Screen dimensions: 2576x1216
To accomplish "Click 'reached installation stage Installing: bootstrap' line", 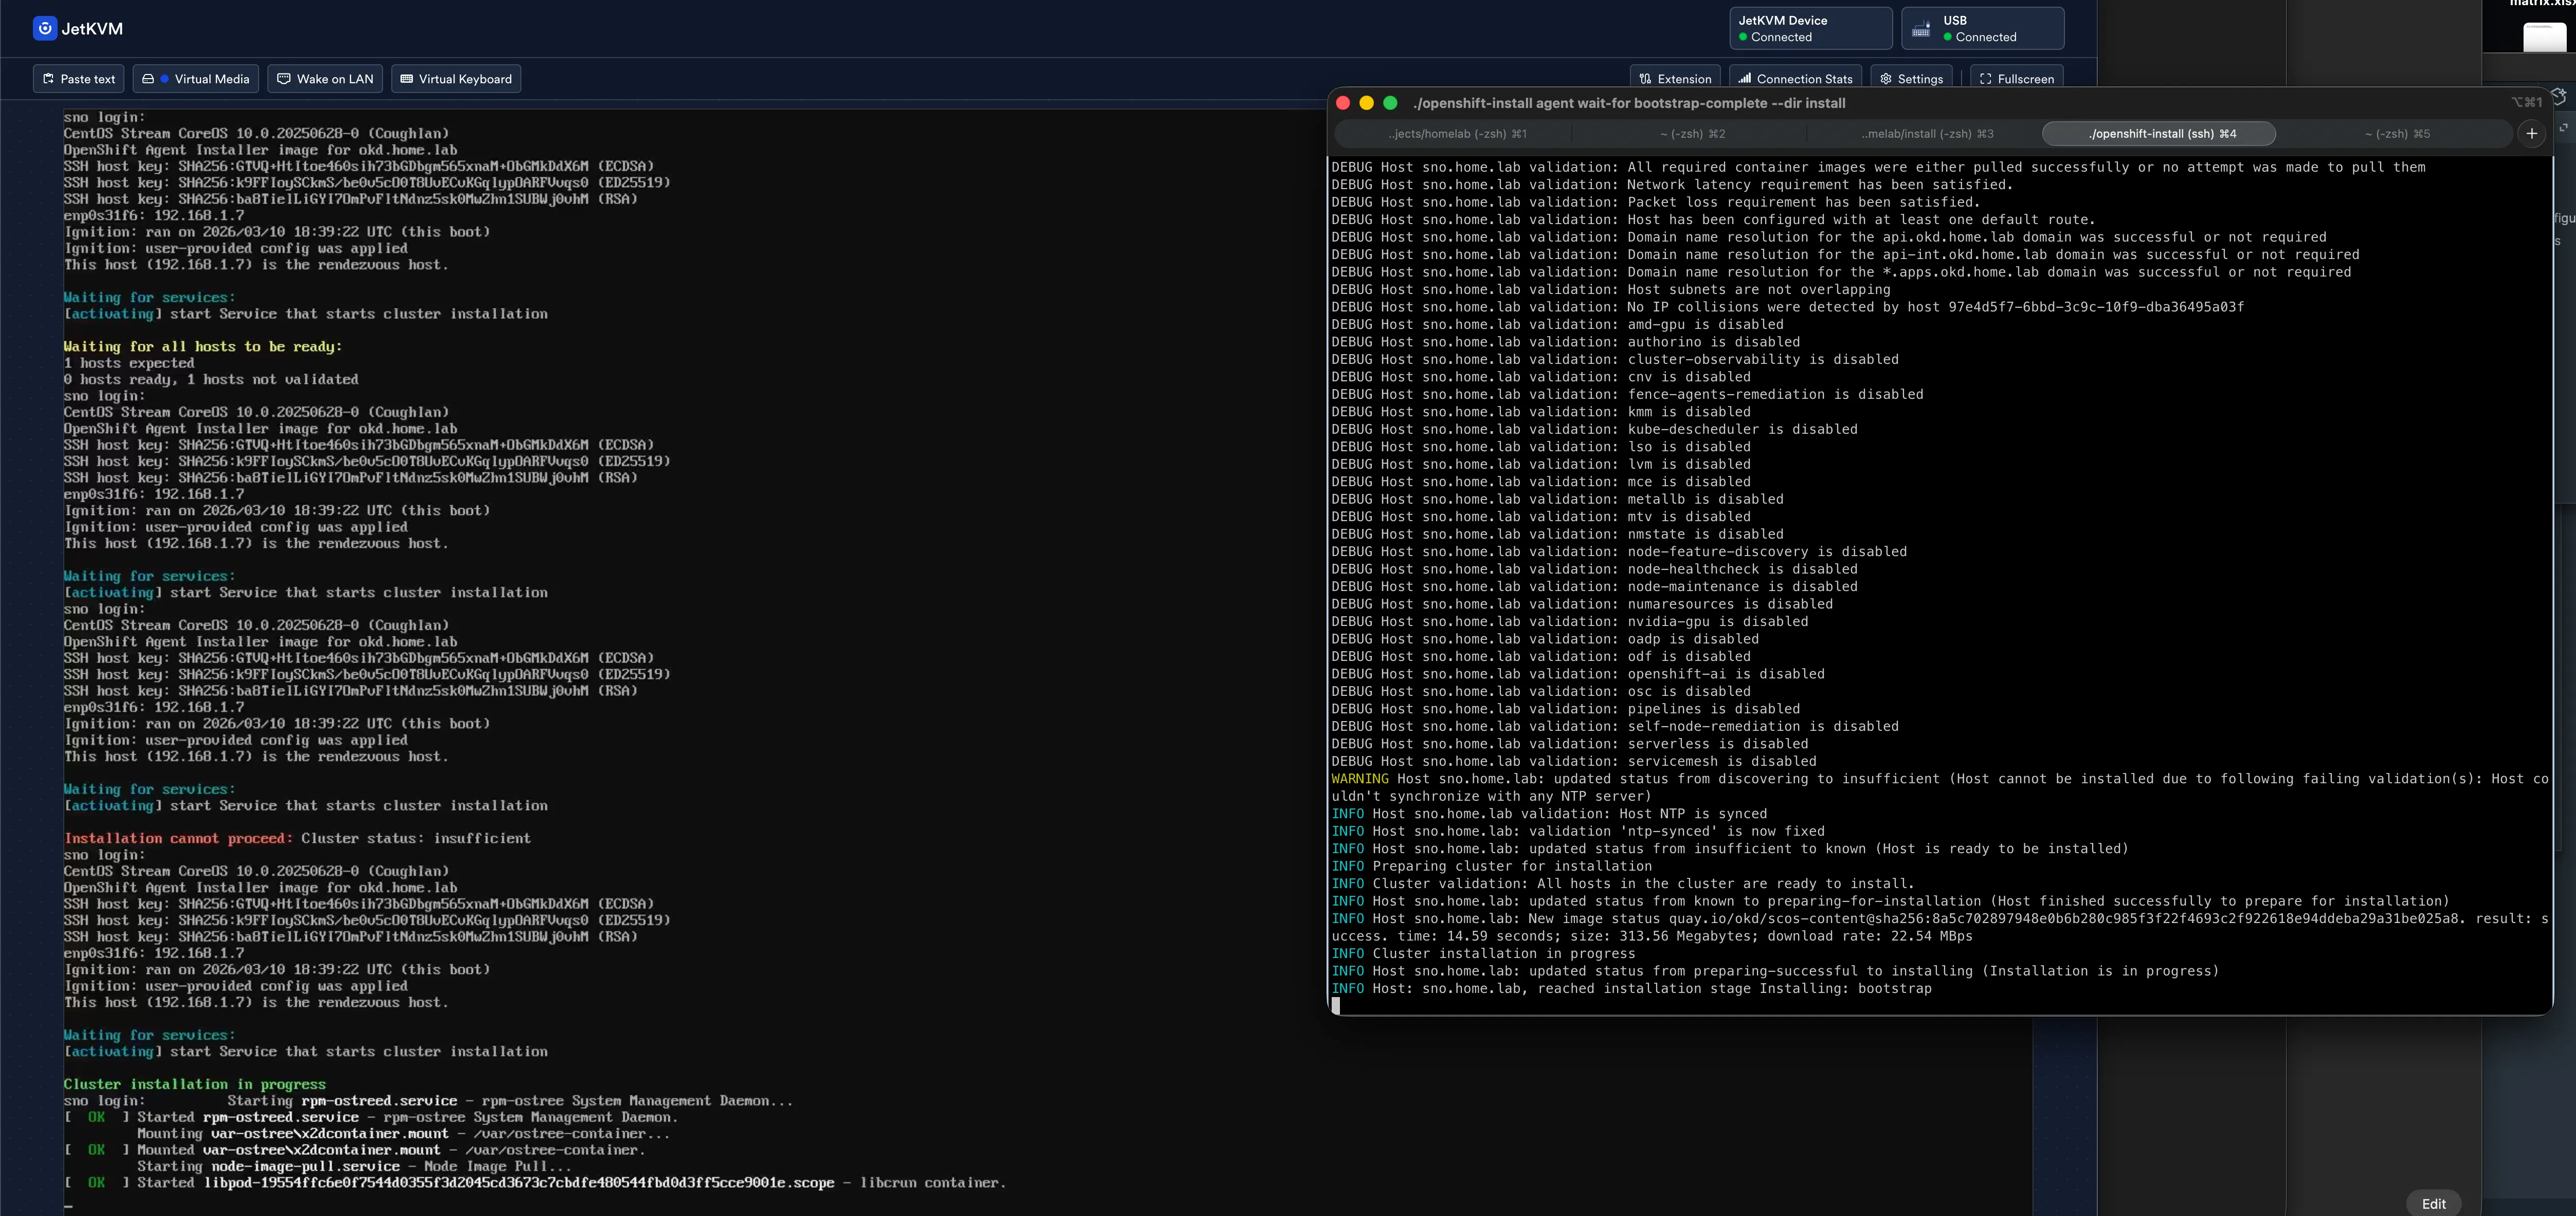I will coord(1631,988).
